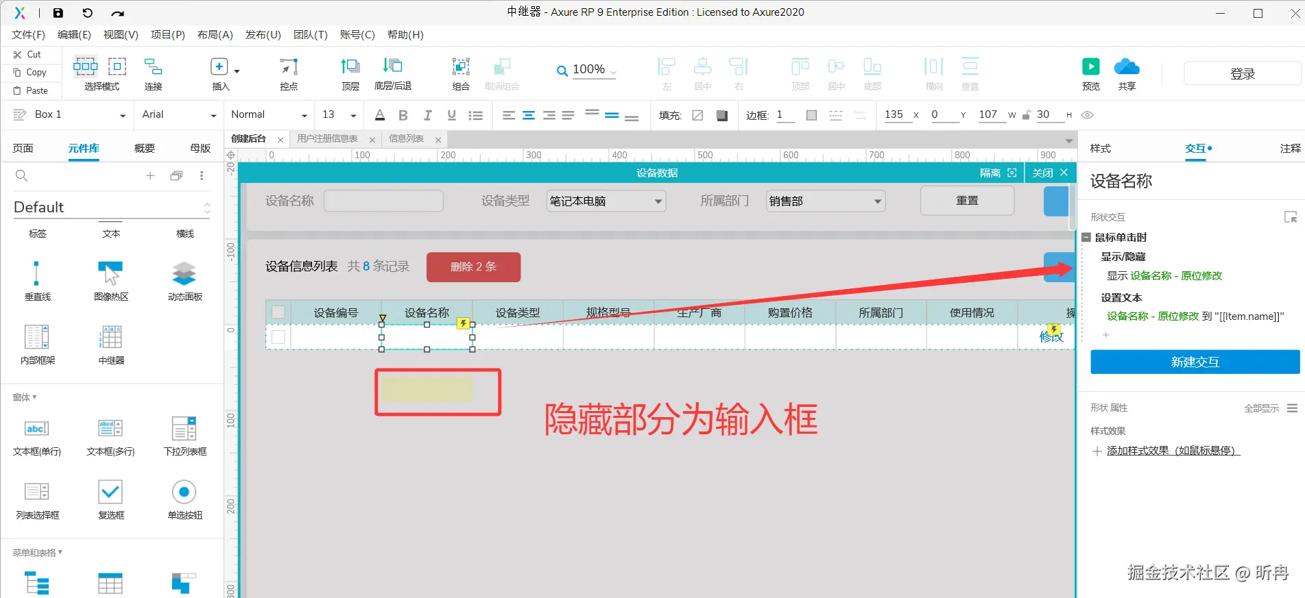Center-align the text horizontally
Screen dimensions: 1305x598
pyautogui.click(x=529, y=115)
